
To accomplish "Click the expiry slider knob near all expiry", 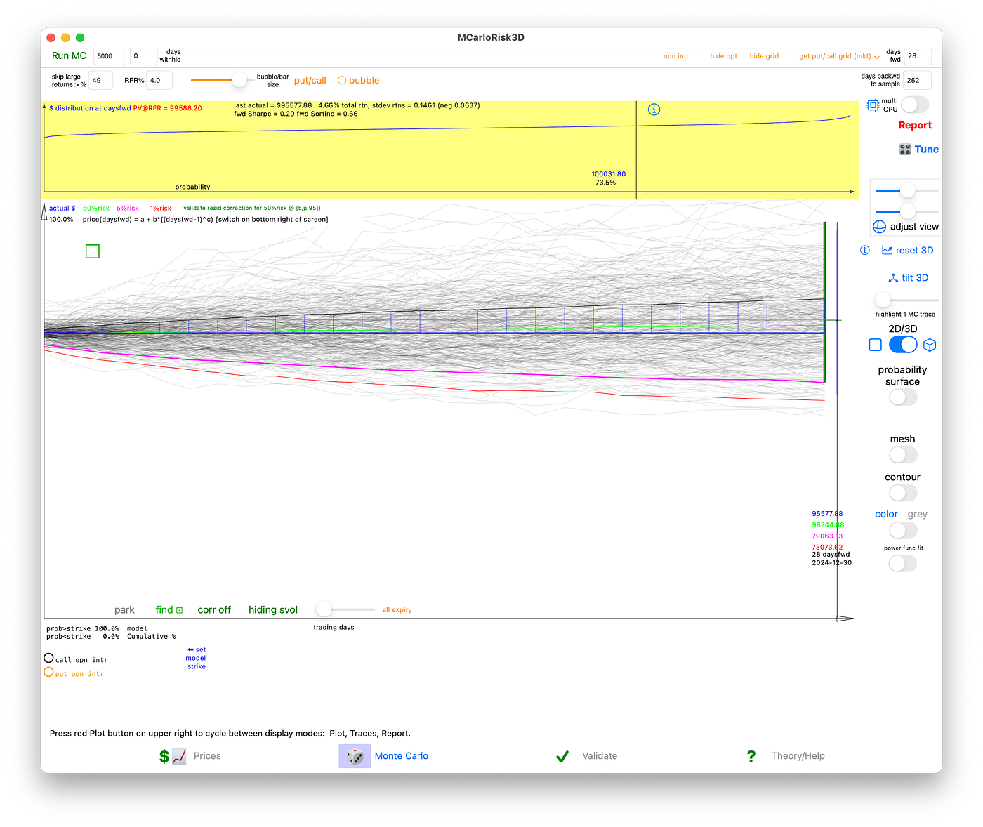I will pyautogui.click(x=324, y=609).
